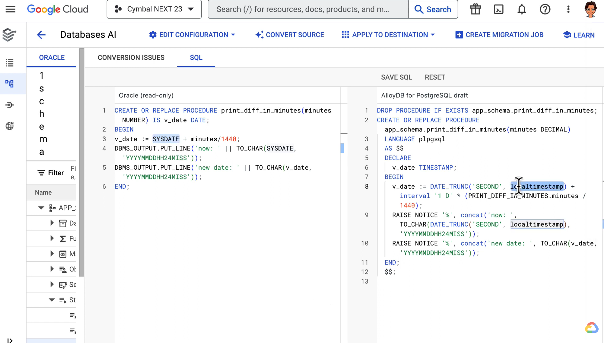Open the gift free trial icon
This screenshot has height=343, width=604.
coord(475,9)
